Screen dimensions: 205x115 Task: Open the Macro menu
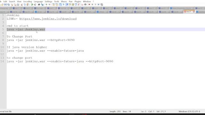click(x=64, y=1)
